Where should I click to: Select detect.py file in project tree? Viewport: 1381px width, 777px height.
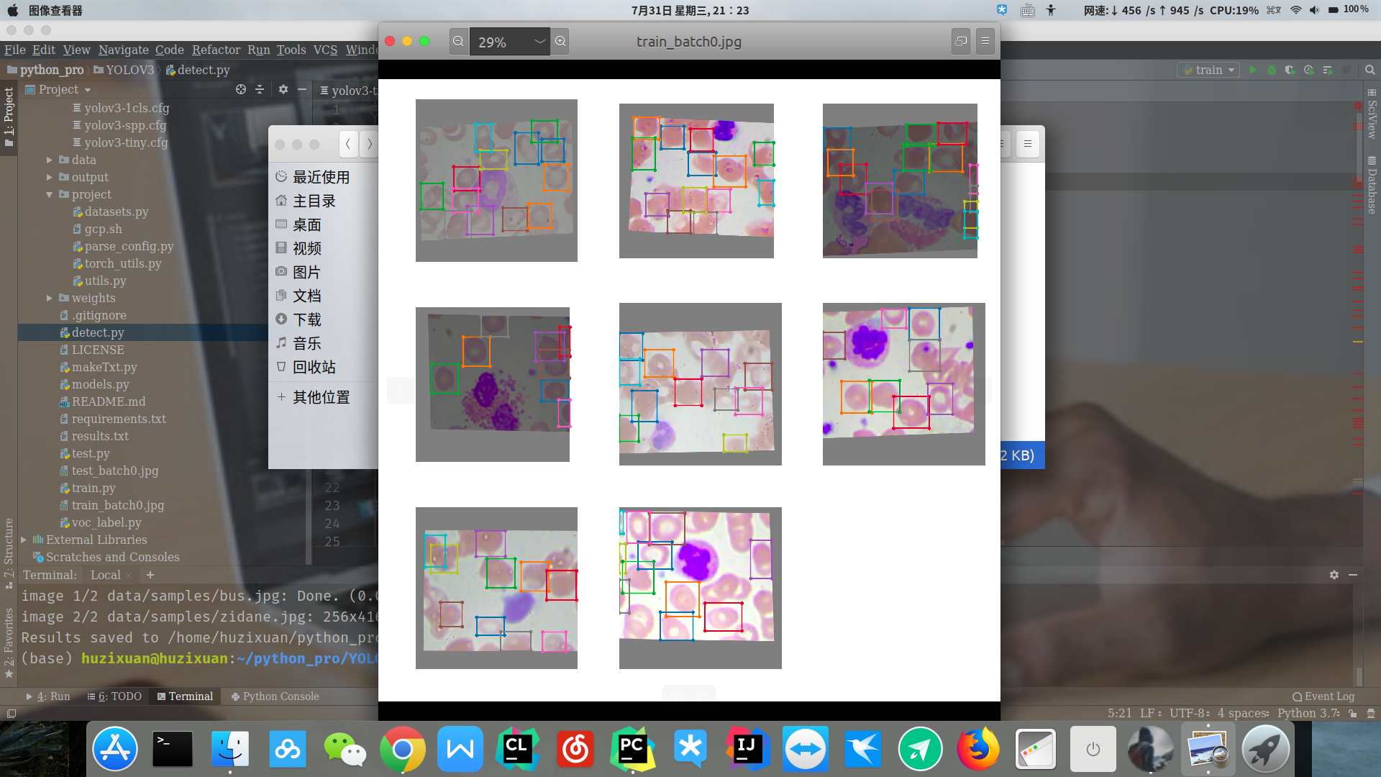[x=98, y=332]
